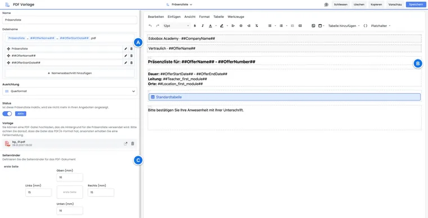The width and height of the screenshot is (428, 218).
Task: Open the Platzhalter dropdown
Action: pos(381,26)
